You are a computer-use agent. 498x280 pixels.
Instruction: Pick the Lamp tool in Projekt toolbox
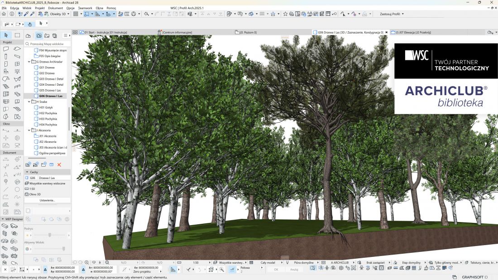[x=17, y=72]
